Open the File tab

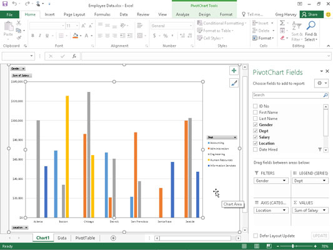click(x=9, y=14)
